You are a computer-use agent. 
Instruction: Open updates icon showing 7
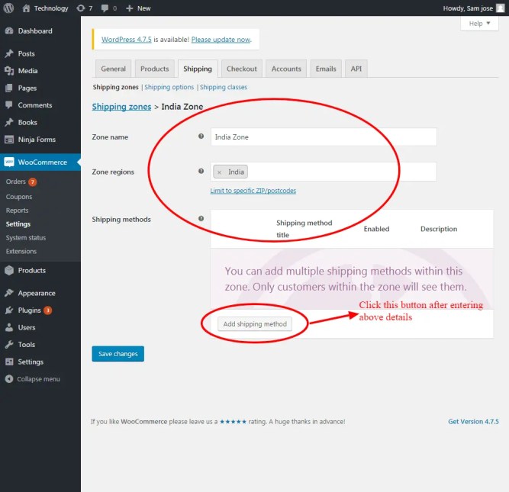click(x=80, y=8)
